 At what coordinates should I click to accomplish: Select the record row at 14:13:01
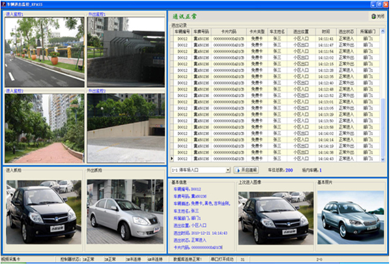point(276,102)
